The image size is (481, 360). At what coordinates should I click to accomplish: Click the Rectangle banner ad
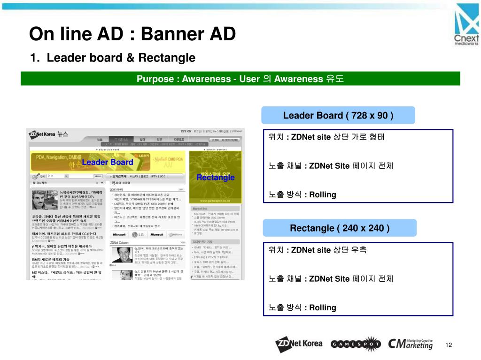click(x=215, y=177)
